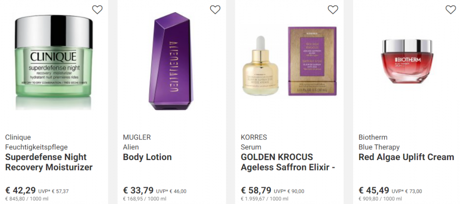Click the Clinique brand name
This screenshot has height=204, width=460.
click(18, 137)
